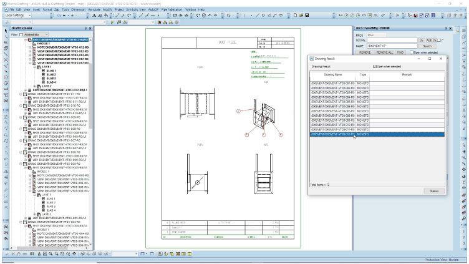Expand the LAYE 2 node under VT03-012
The image size is (469, 264).
(35, 86)
